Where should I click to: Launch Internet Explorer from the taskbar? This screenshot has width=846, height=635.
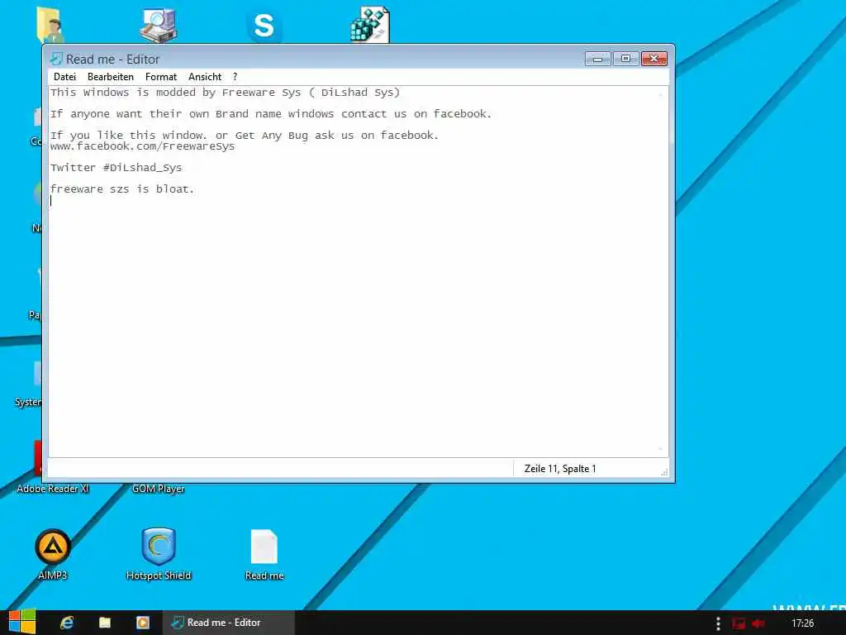(67, 623)
